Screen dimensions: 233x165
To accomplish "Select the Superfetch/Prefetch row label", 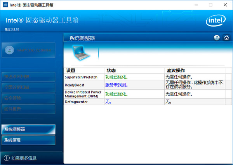I will click(x=81, y=77).
